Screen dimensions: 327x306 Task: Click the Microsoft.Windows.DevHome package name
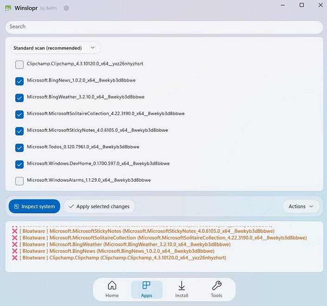pyautogui.click(x=98, y=163)
